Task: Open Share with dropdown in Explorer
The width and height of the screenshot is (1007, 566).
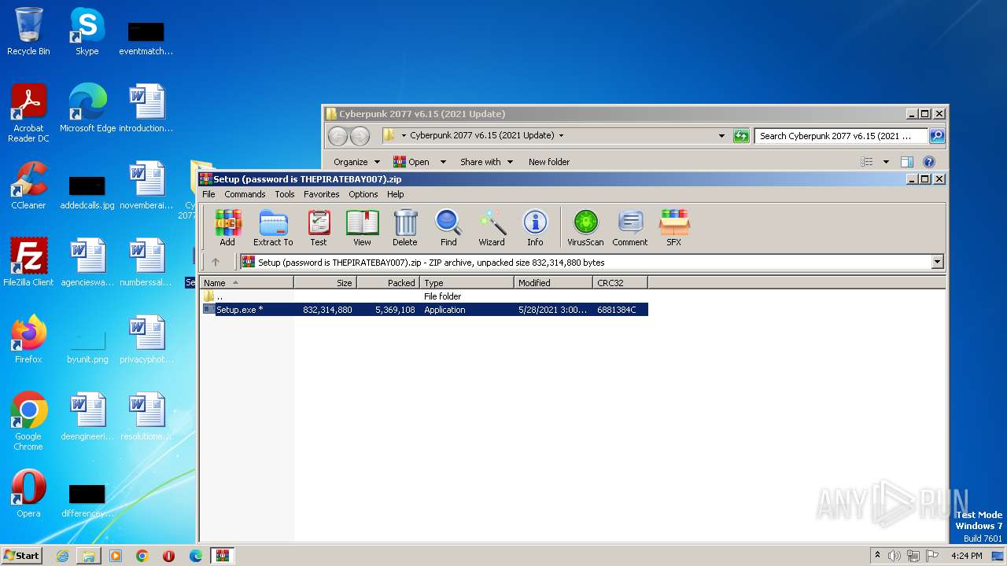Action: tap(486, 162)
